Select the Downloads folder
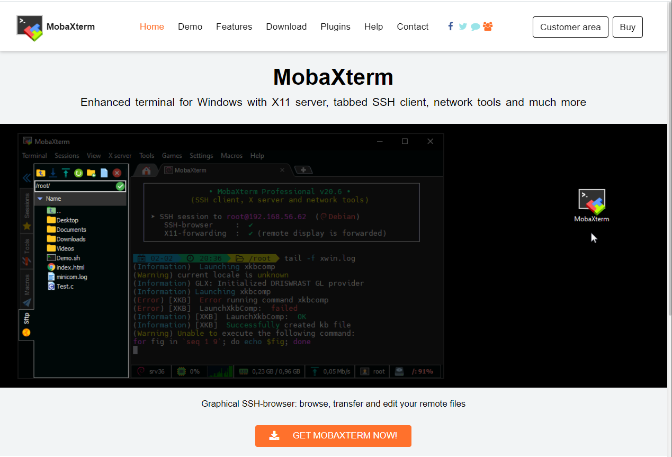 (66, 239)
